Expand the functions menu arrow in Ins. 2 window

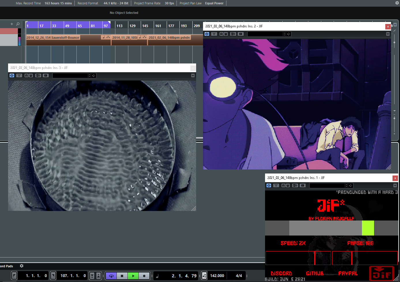[388, 34]
